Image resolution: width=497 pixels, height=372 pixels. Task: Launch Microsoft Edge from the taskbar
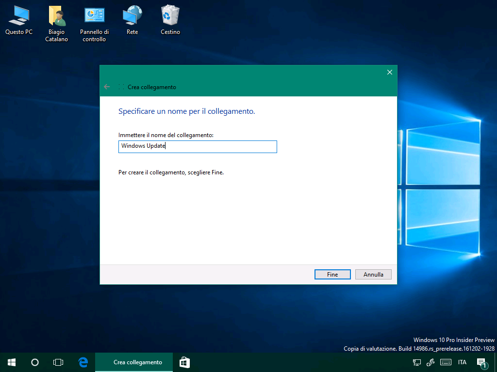click(x=83, y=362)
